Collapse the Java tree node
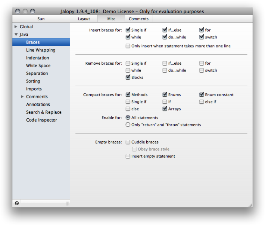The image size is (265, 225). click(x=16, y=35)
